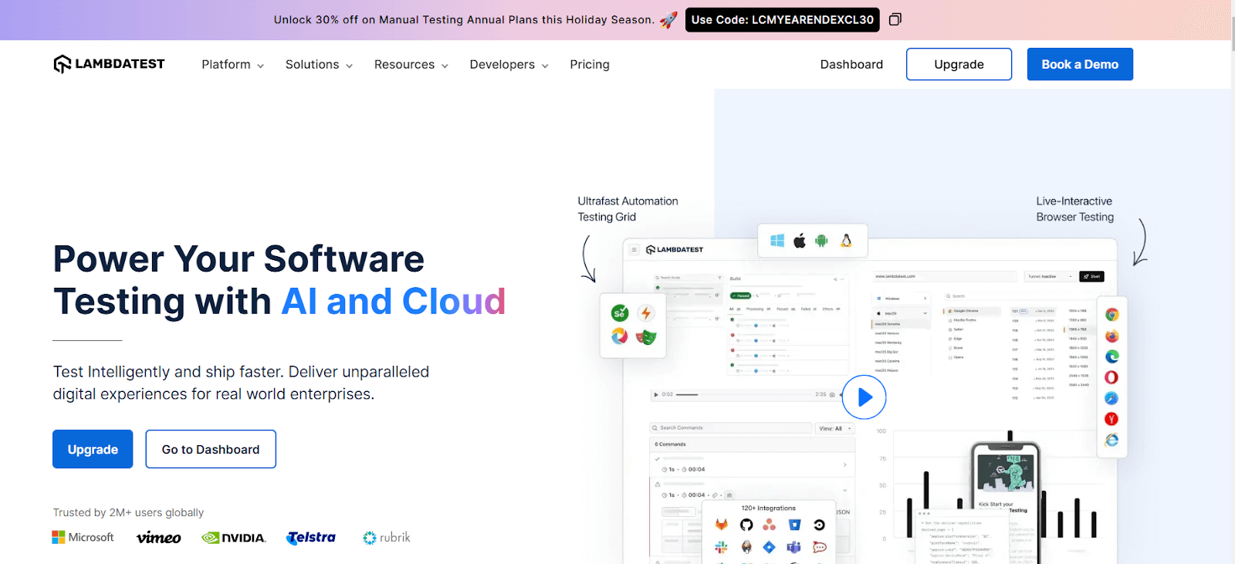The width and height of the screenshot is (1235, 564).
Task: Click the black Start button in mock dashboard
Action: coord(1091,276)
